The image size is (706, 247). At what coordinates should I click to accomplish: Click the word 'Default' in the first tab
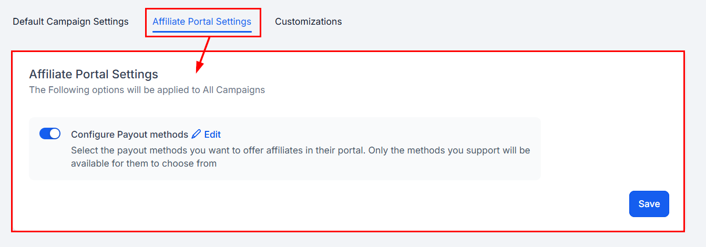(28, 22)
